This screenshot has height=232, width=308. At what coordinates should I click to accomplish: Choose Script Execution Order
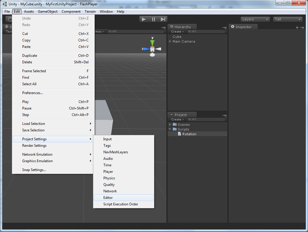123,204
